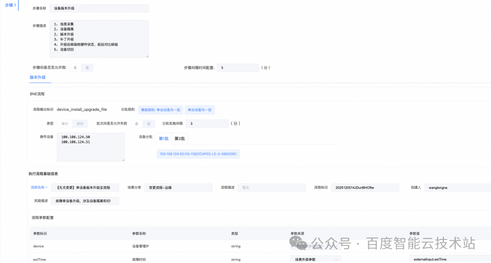
Task: Click the device_install_upgrade_file output identifier text
Action: point(82,109)
